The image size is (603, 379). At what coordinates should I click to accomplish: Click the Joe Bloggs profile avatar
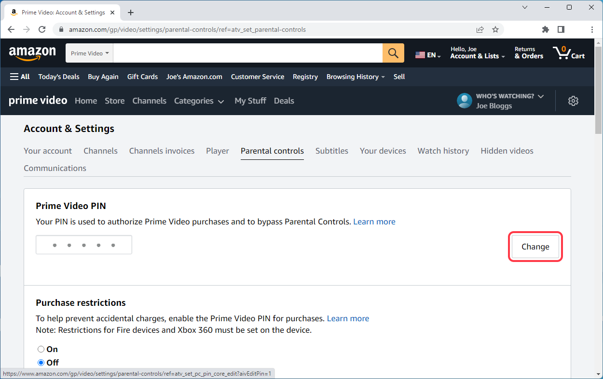coord(465,101)
